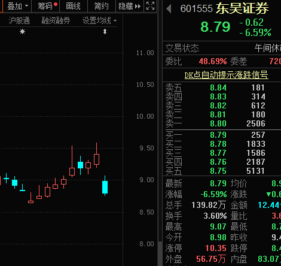Switch to 简约 simplified mode
281x266 pixels.
[102, 6]
